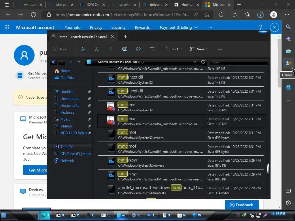Add a new Explorer tab
This screenshot has width=295, height=221.
tap(125, 37)
